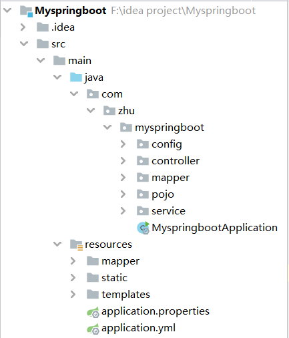289x338 pixels.
Task: Click the resources folder icon
Action: (76, 244)
